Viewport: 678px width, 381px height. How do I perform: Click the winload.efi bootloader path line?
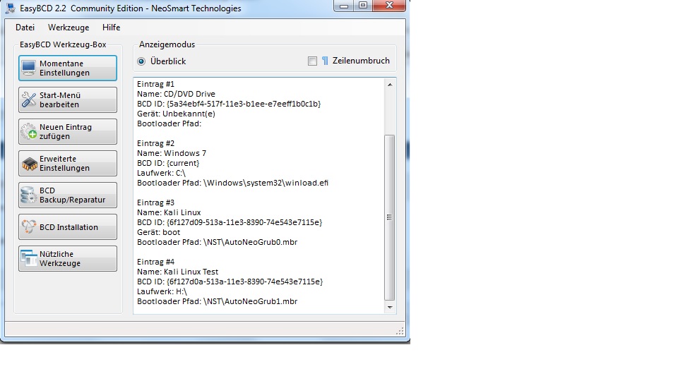click(232, 183)
